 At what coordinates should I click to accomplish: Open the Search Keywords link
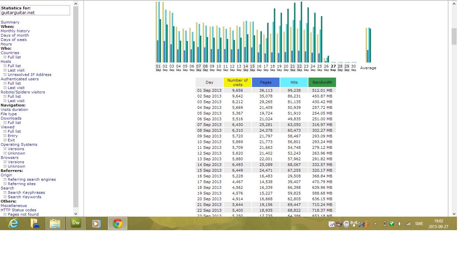(x=25, y=197)
